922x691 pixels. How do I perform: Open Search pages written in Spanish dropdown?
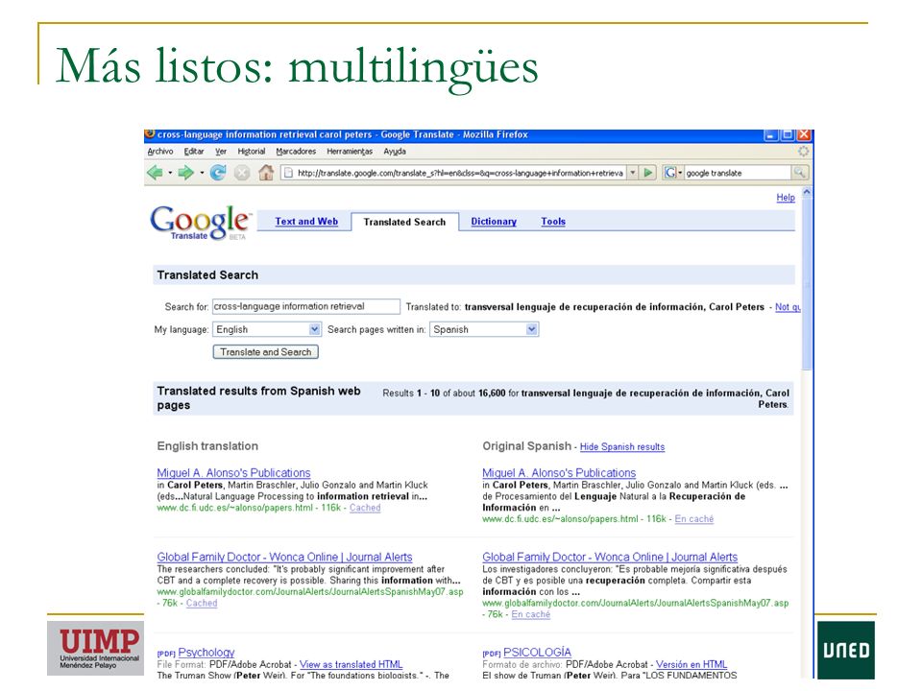pos(484,329)
